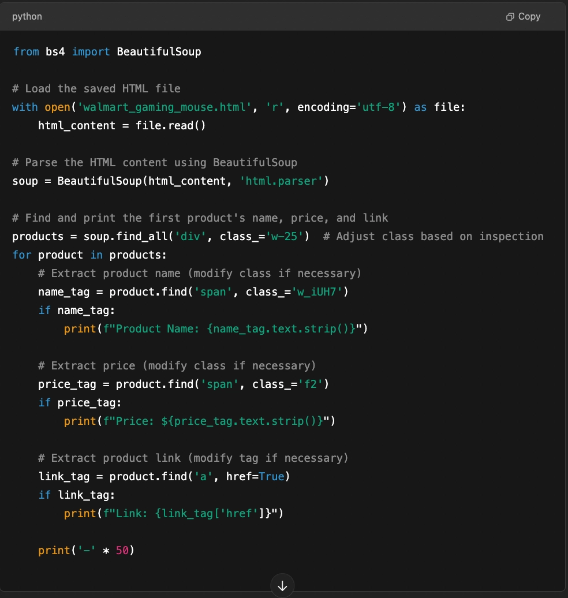
Task: Click the print statement for Price
Action: (200, 421)
